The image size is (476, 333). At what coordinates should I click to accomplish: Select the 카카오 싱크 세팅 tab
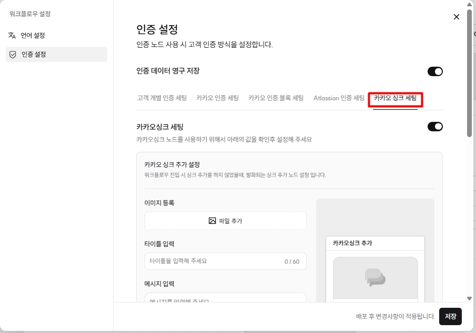tap(395, 98)
